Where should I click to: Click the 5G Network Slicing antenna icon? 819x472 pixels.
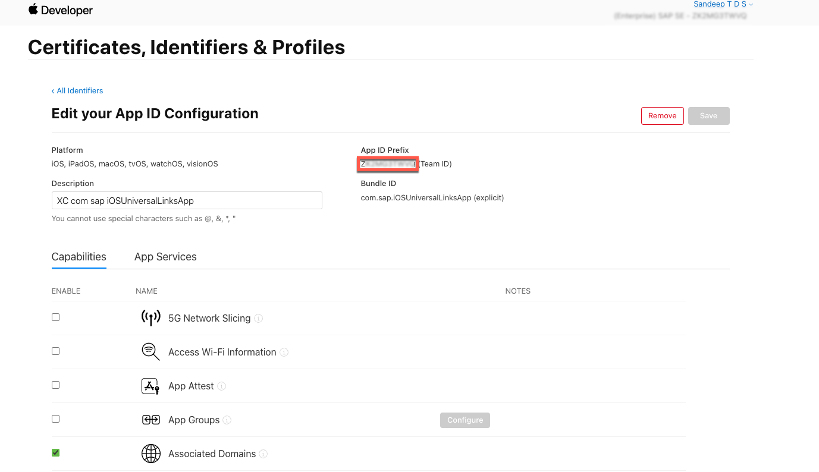coord(151,318)
